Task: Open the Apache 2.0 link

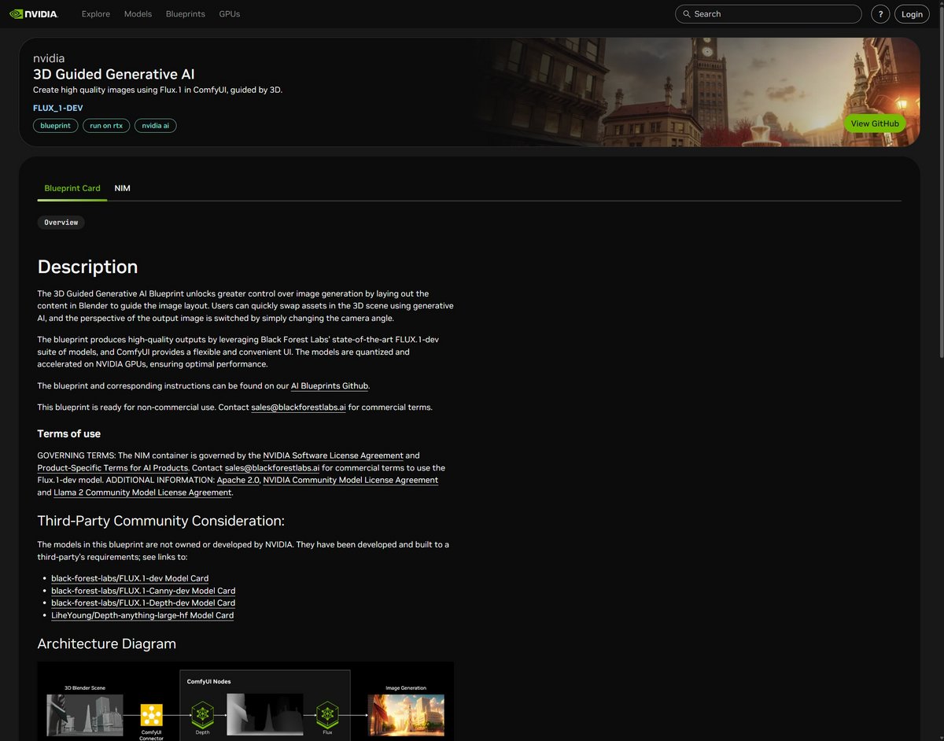Action: (238, 480)
